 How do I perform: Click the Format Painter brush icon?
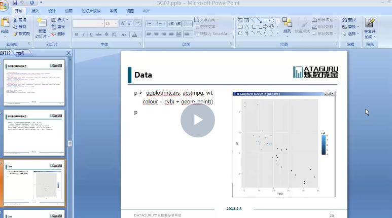click(x=15, y=34)
